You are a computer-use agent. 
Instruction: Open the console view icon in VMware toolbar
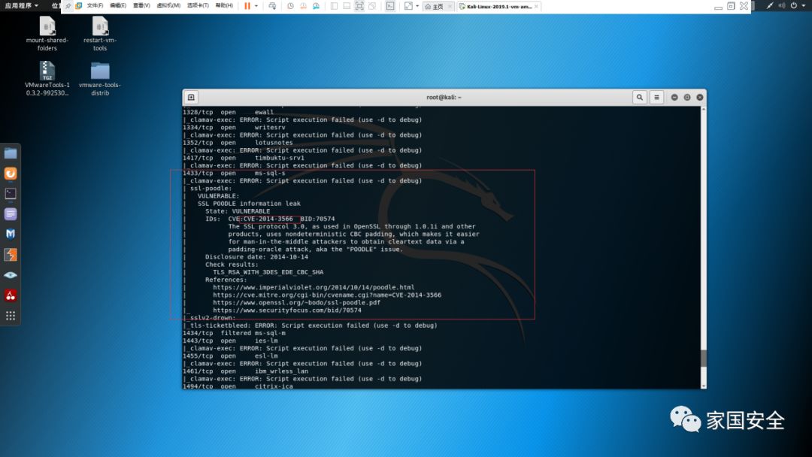coord(390,6)
